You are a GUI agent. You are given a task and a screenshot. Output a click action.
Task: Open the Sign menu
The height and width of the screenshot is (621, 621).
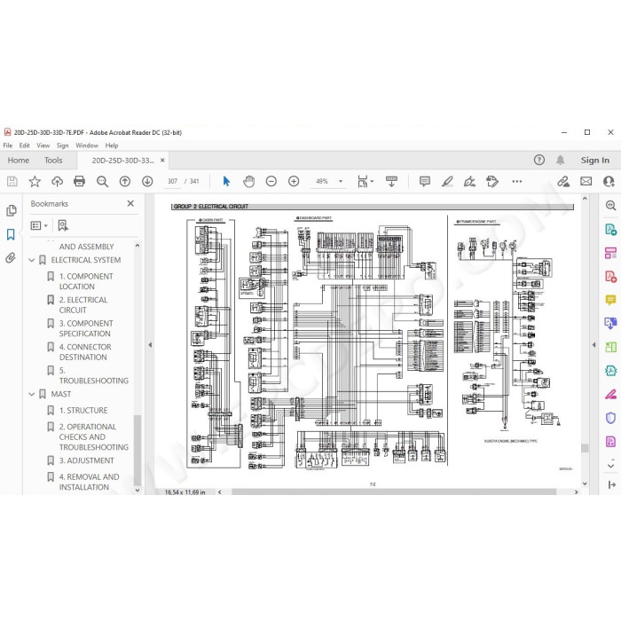click(x=63, y=145)
